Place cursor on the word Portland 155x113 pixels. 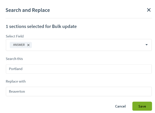tap(16, 69)
